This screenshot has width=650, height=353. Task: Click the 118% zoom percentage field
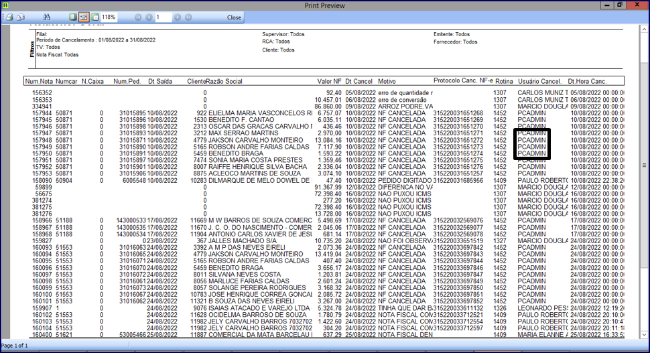click(109, 17)
